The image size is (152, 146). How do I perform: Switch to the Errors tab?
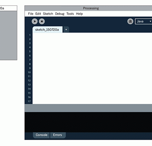point(58,135)
